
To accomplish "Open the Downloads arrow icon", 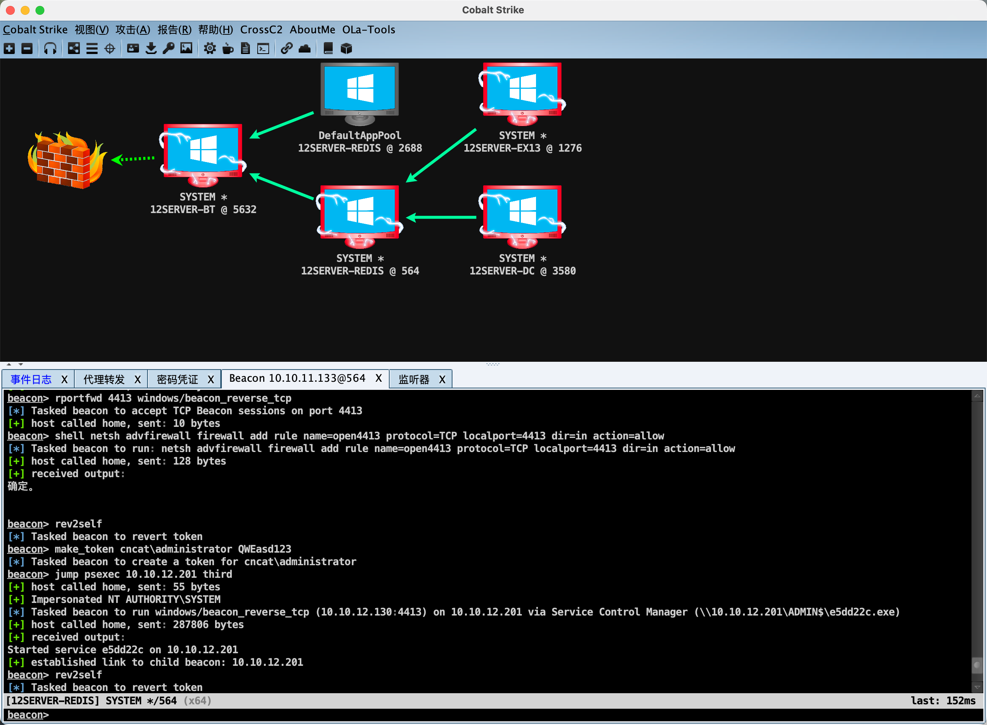I will click(151, 48).
